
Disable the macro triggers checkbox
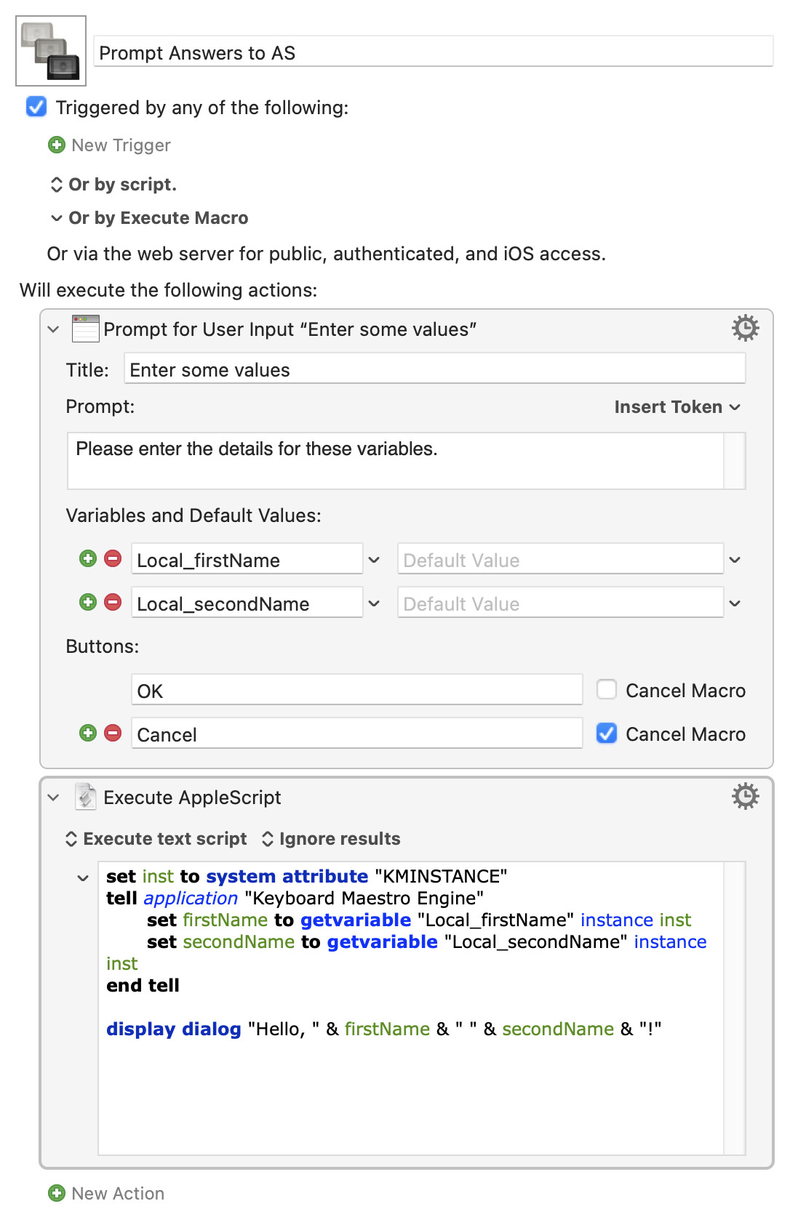pyautogui.click(x=36, y=107)
